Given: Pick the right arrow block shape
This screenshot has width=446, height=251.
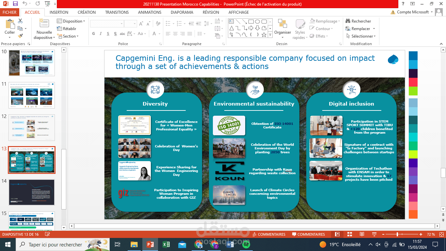Looking at the screenshot, I should (251, 28).
